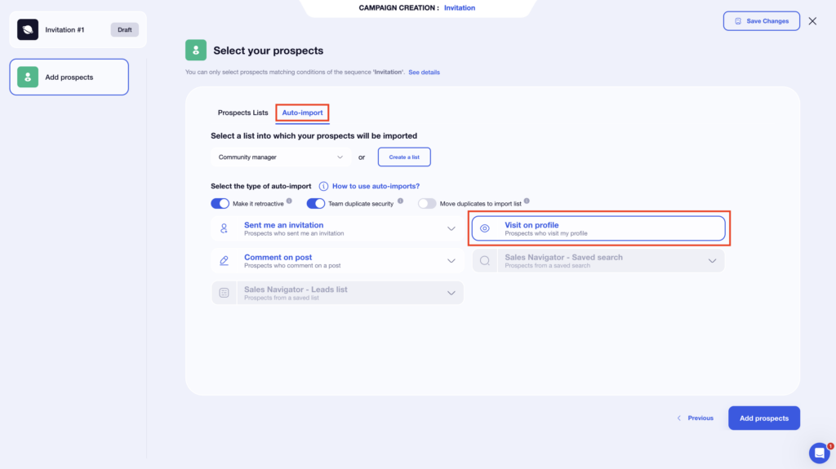Screen dimensions: 836x469
Task: Click the planet logo icon beside Invitation #1
Action: (x=28, y=29)
